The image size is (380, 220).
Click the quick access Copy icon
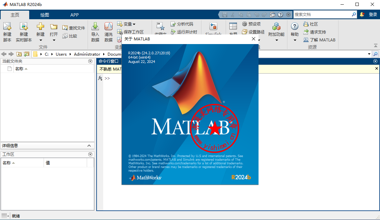tap(241, 15)
